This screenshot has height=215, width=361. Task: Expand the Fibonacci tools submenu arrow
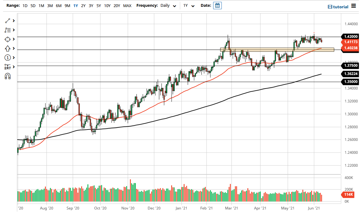point(14,30)
